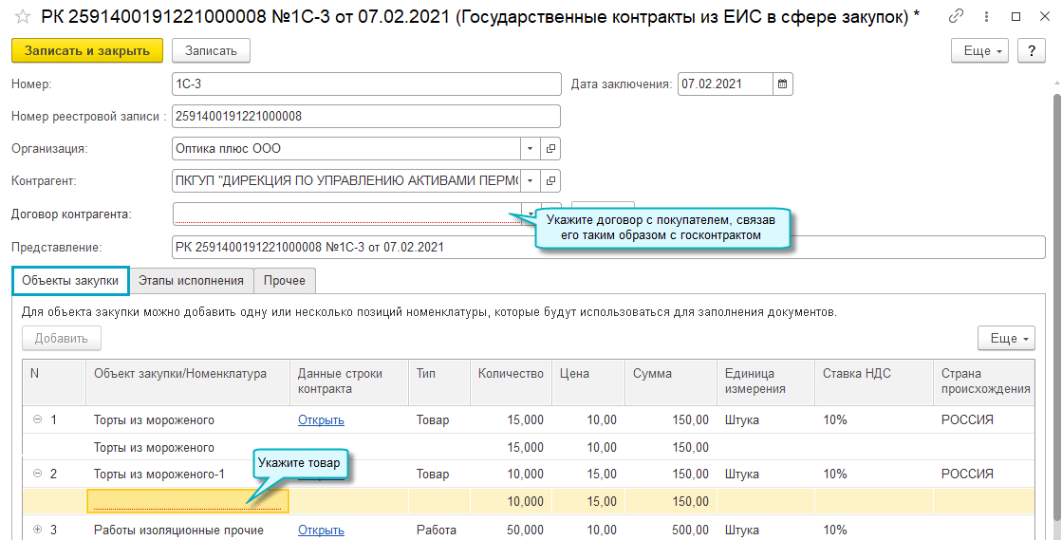Select the 500,00 sum cell
This screenshot has height=540, width=1062.
click(671, 530)
